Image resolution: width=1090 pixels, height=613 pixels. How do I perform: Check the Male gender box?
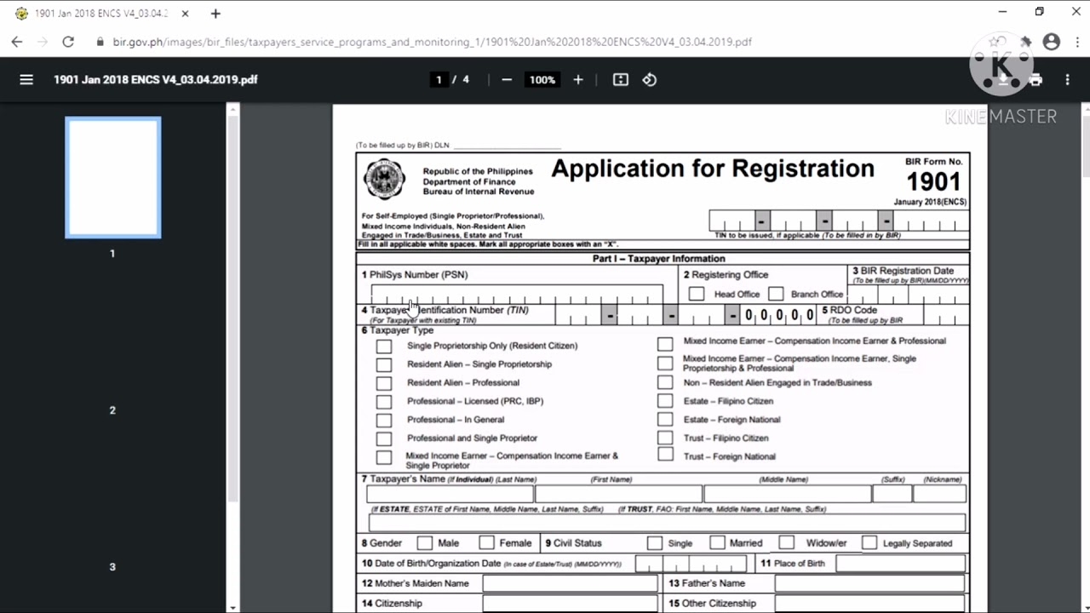[425, 543]
